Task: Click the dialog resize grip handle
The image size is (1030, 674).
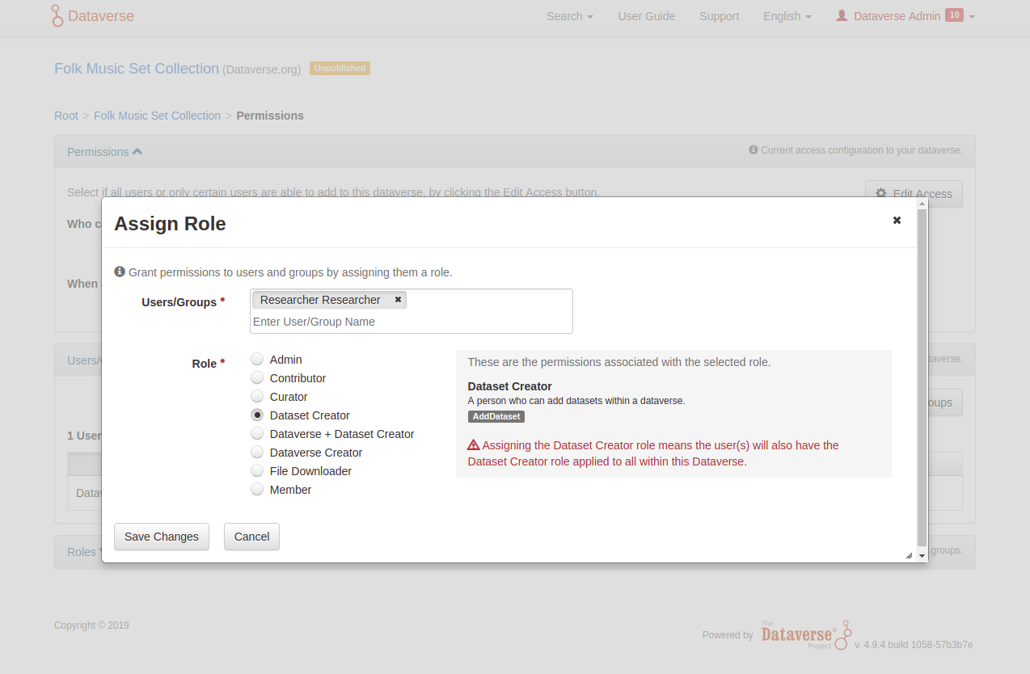Action: coord(909,555)
